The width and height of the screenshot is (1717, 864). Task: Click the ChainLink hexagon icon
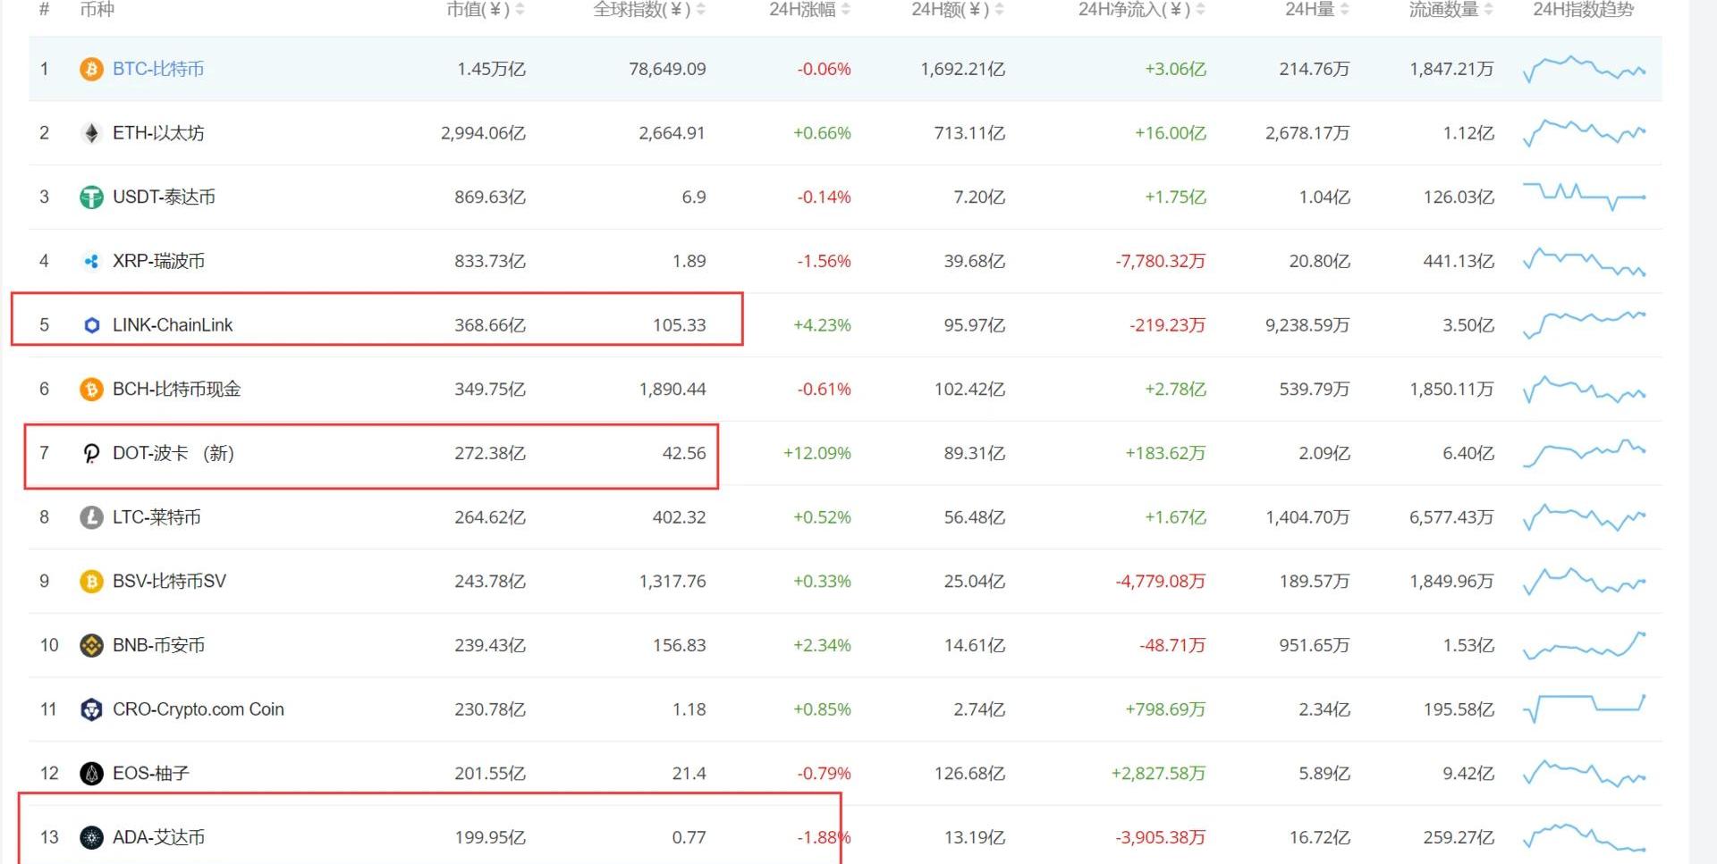pyautogui.click(x=91, y=325)
